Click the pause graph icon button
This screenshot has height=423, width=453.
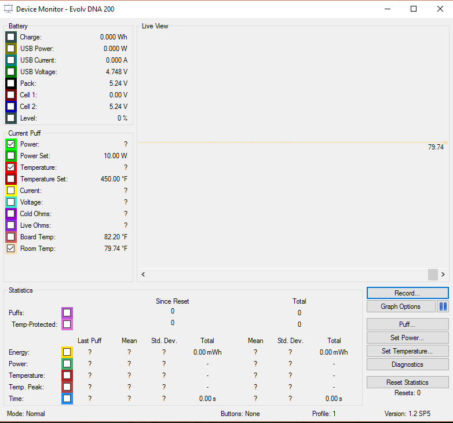coord(443,307)
